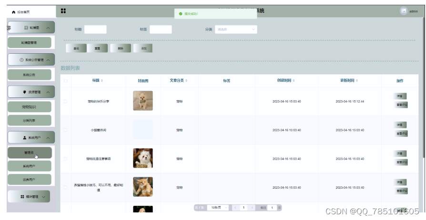The height and width of the screenshot is (220, 426).
Task: Collapse the 系统用户 group chevron
Action: point(48,138)
